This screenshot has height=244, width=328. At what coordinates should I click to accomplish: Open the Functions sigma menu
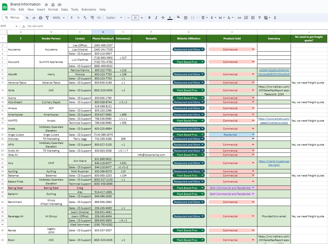point(275,18)
